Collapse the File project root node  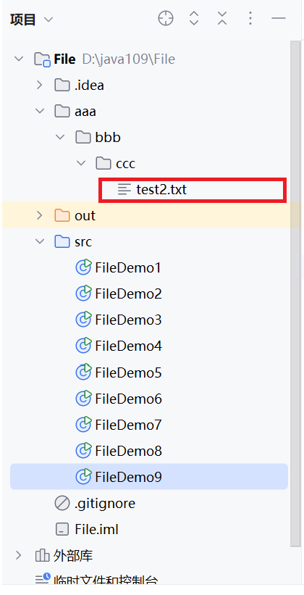coord(18,59)
